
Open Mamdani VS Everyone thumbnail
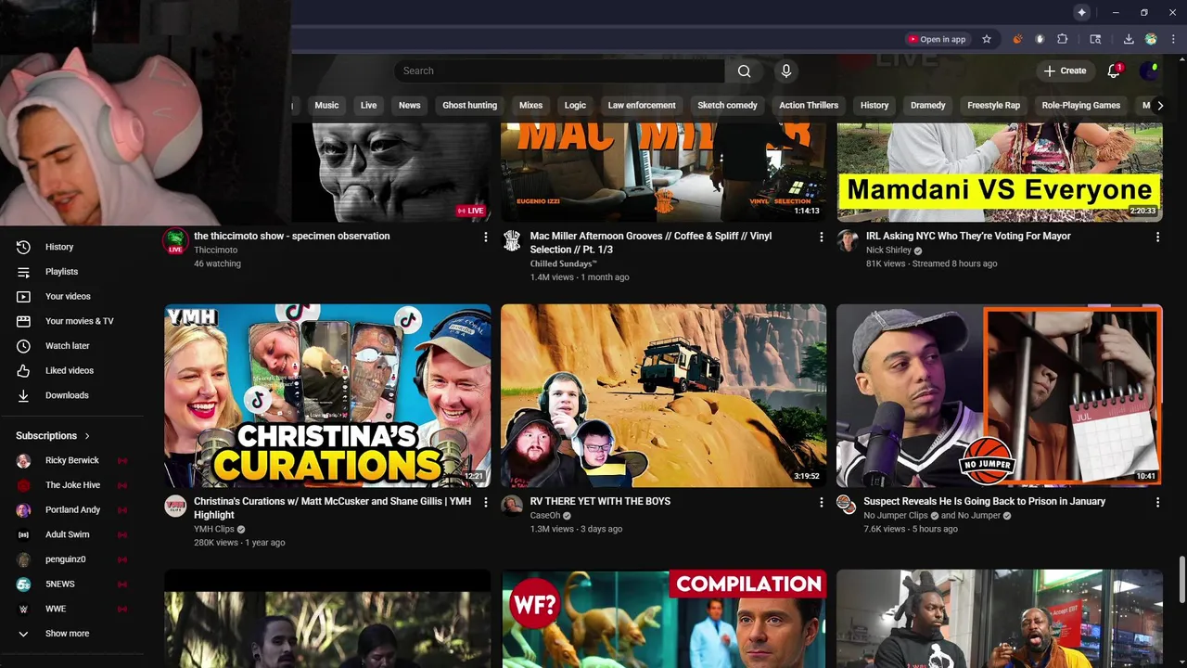999,173
